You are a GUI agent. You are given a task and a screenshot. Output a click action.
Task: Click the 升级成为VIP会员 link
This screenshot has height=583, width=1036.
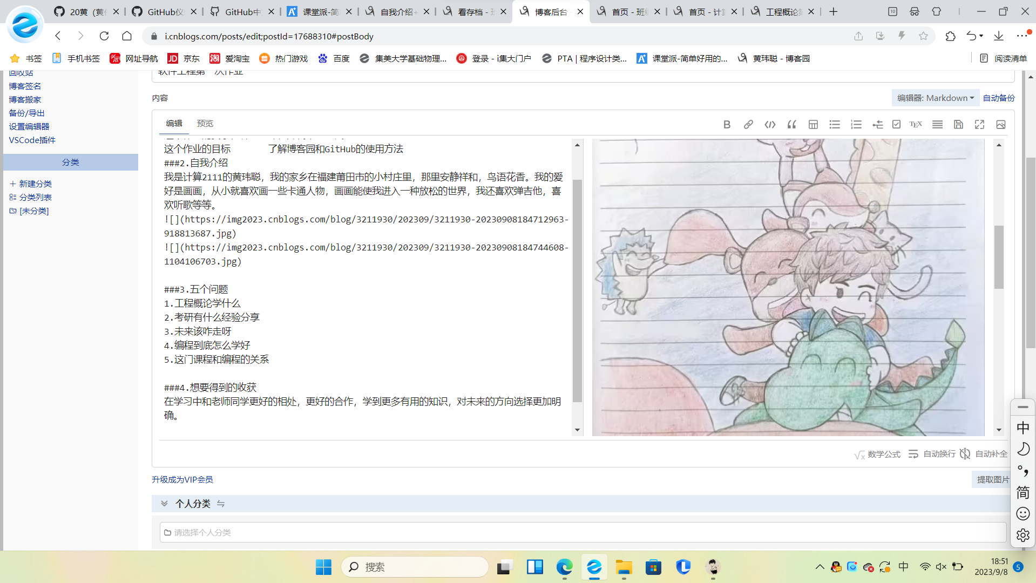[182, 479]
